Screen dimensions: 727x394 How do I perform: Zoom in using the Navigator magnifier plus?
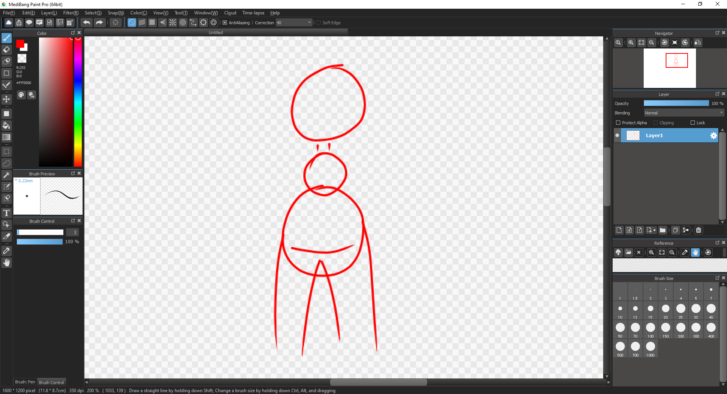point(631,42)
